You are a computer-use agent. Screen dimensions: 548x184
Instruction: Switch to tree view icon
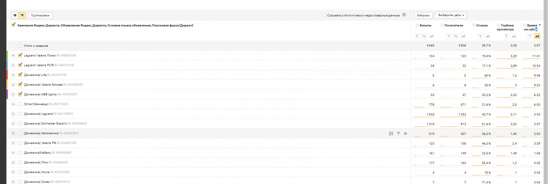[22, 15]
